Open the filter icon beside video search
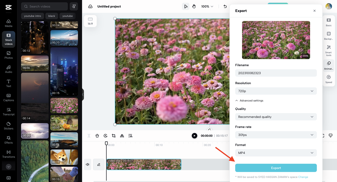The image size is (337, 182). (x=74, y=6)
